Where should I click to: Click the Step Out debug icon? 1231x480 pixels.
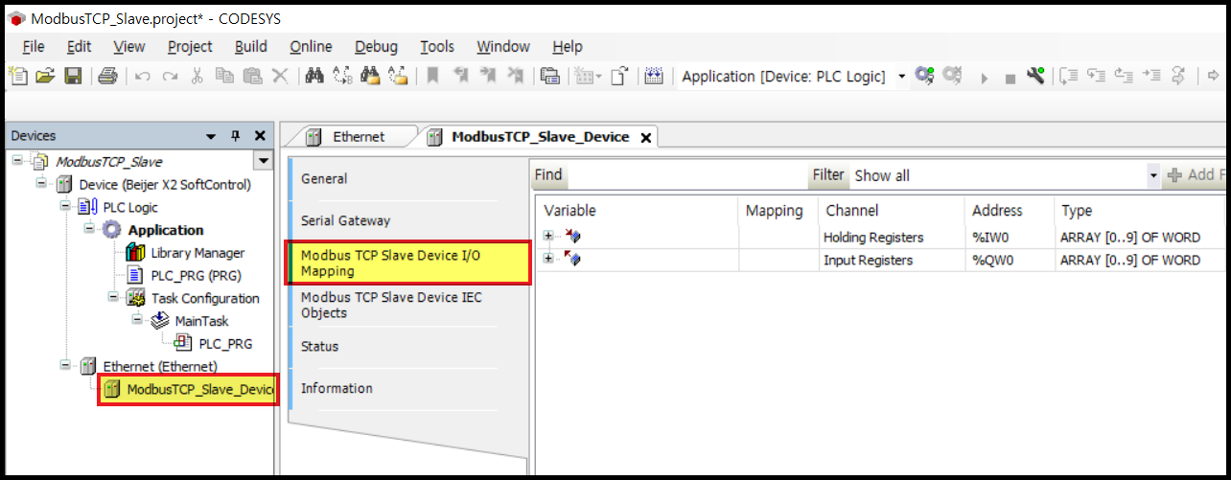(x=1124, y=77)
